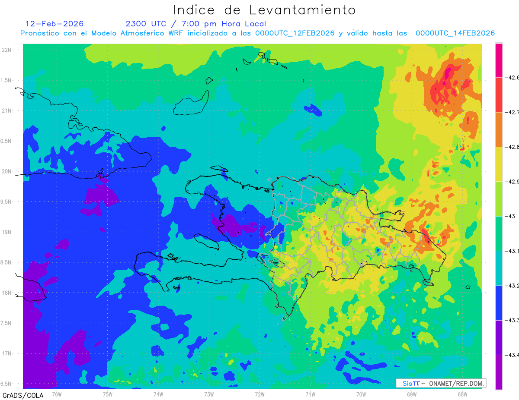
Task: Click the "68W" longitude label
Action: [462, 394]
